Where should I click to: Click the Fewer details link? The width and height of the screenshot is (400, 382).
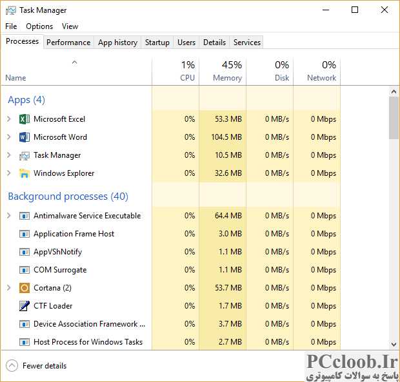click(x=45, y=366)
